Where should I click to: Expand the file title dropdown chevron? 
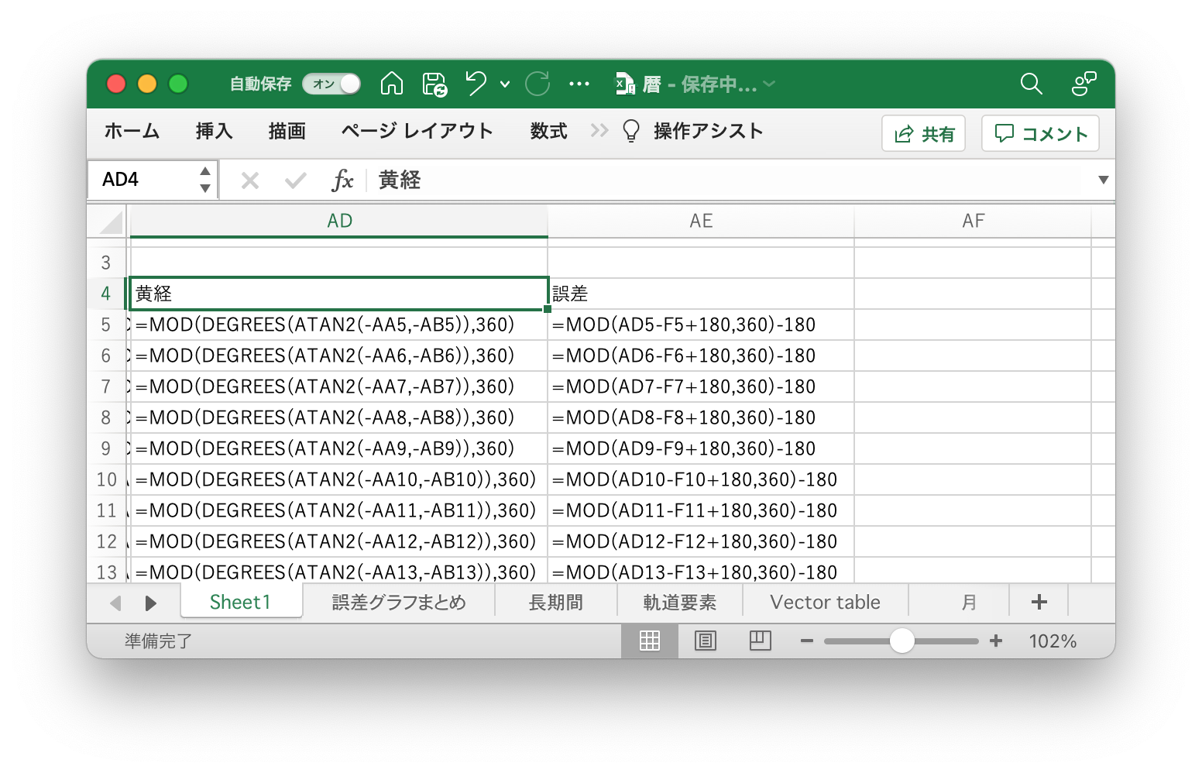coord(769,84)
